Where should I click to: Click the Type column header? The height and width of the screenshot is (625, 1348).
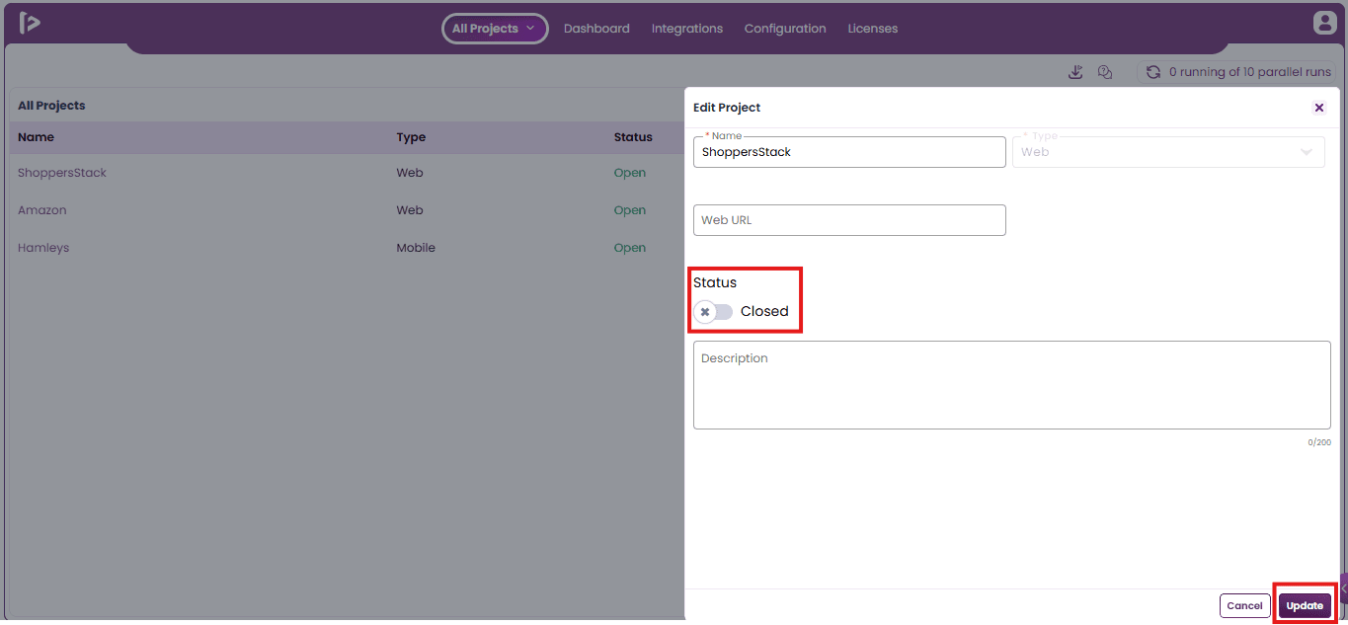click(411, 137)
